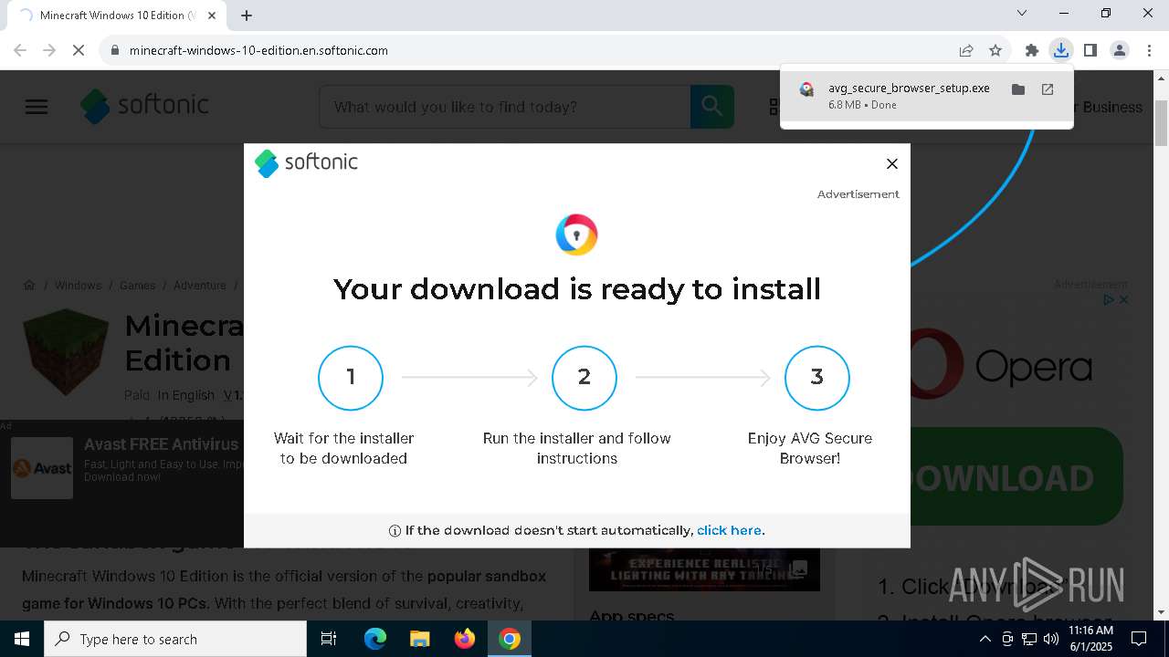Open the home breadcrumb icon
This screenshot has height=657, width=1169.
point(29,286)
